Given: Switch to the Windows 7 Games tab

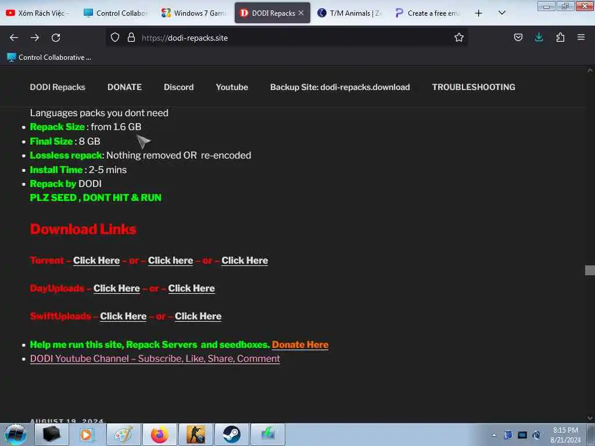Looking at the screenshot, I should coord(194,13).
